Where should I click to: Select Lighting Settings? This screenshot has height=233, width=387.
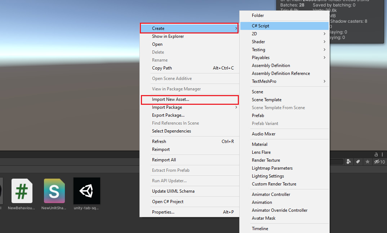pos(284,176)
